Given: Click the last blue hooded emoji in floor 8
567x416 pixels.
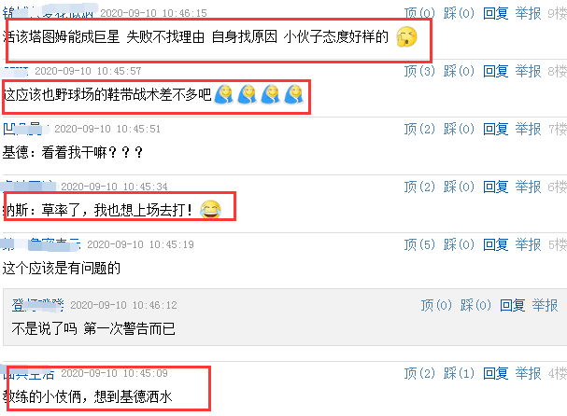Looking at the screenshot, I should click(294, 94).
